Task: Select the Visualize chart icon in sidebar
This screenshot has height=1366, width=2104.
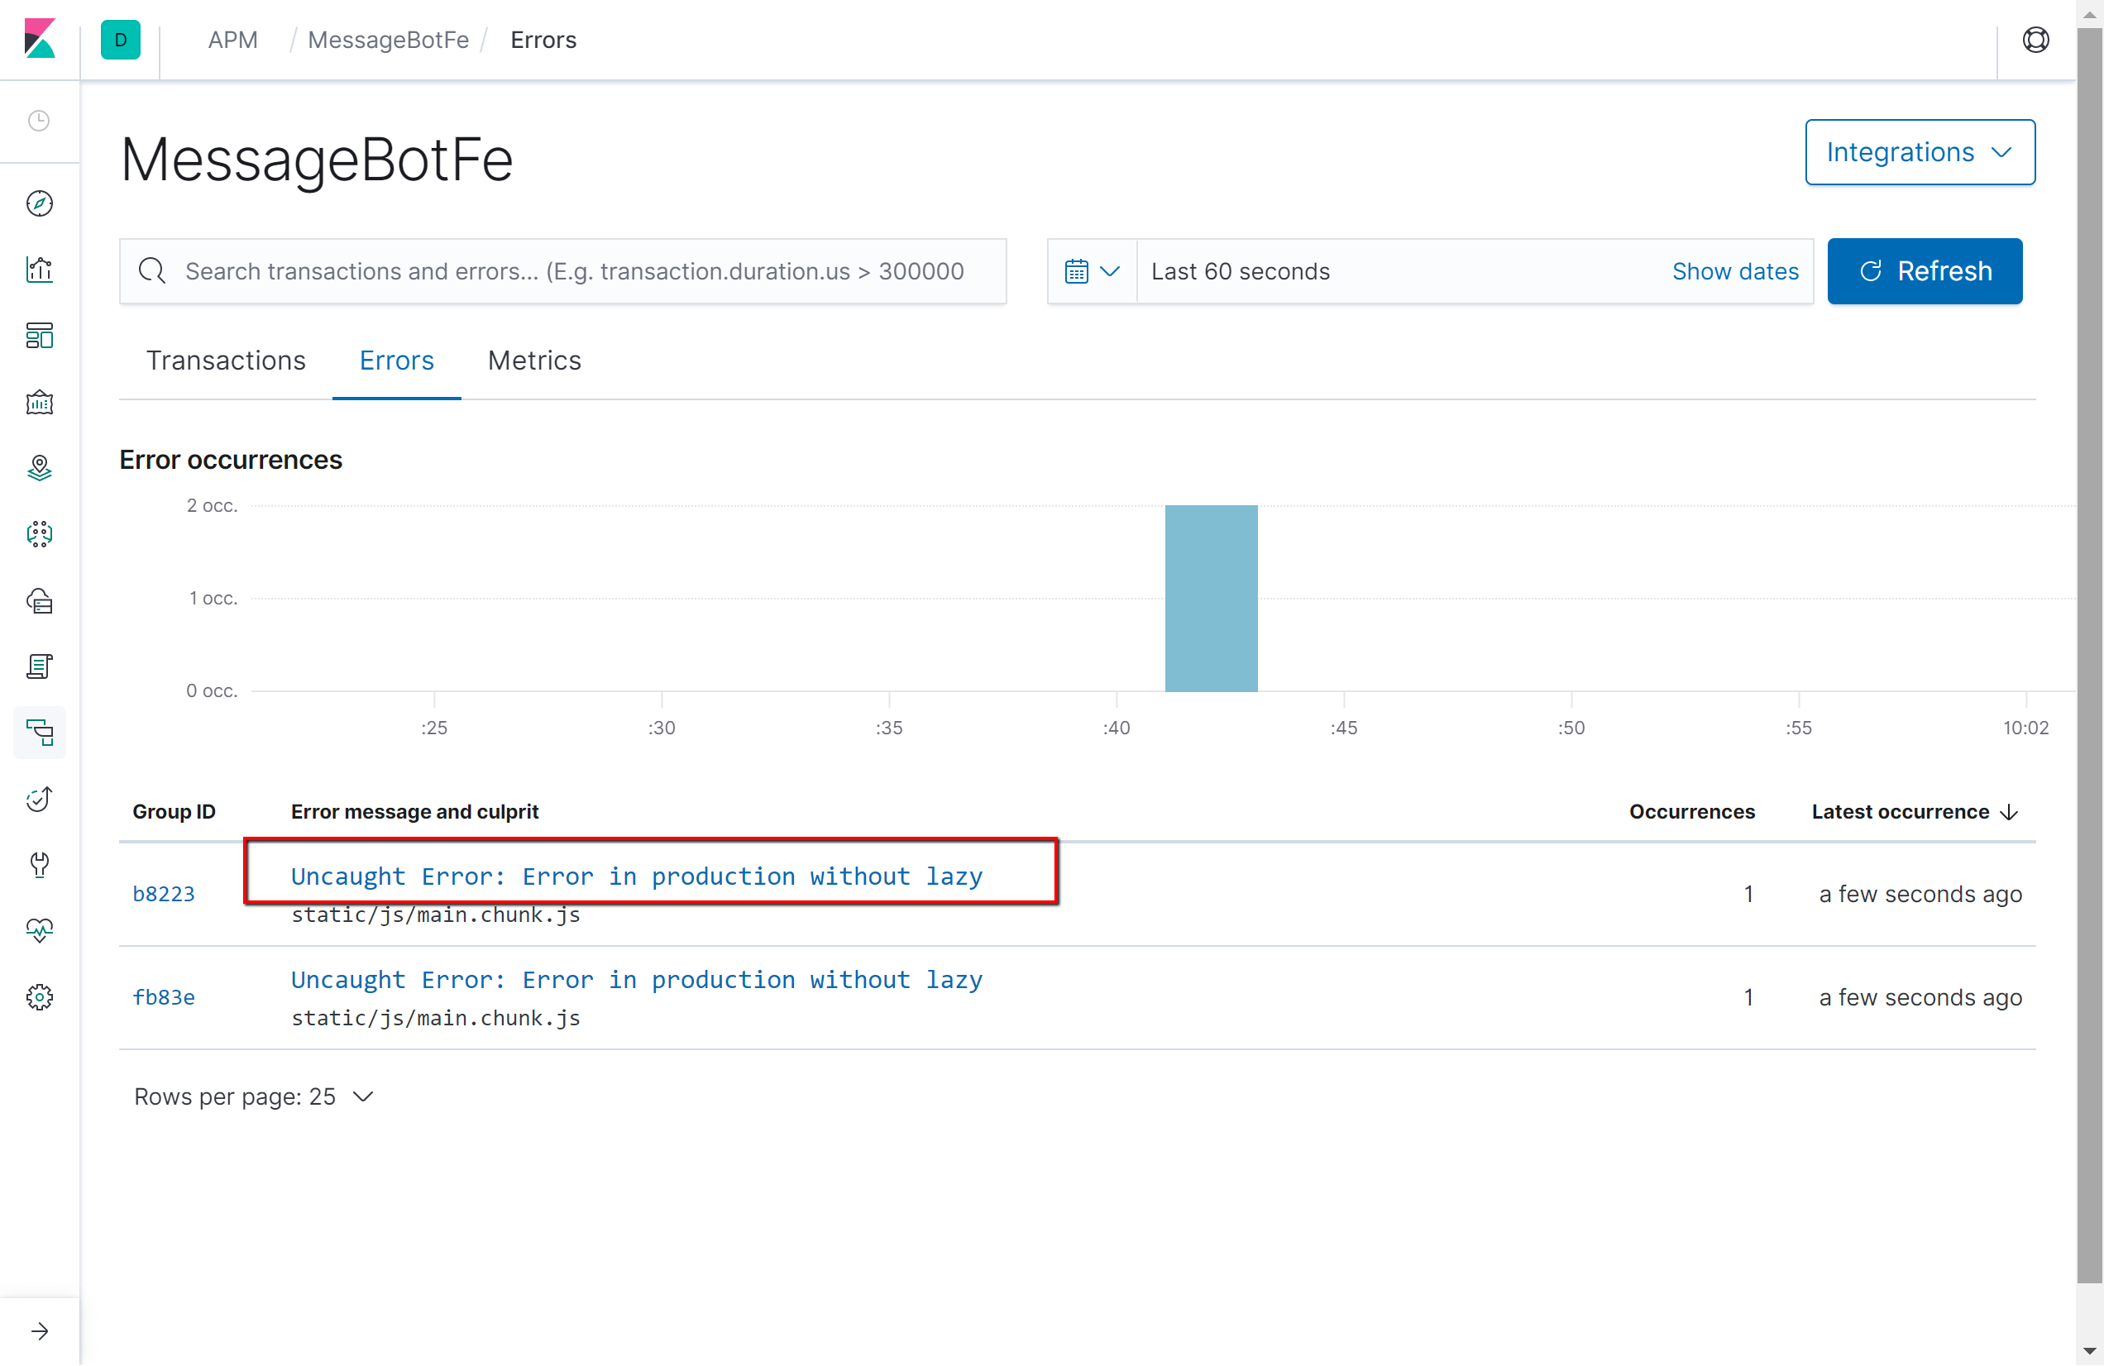Action: point(40,270)
